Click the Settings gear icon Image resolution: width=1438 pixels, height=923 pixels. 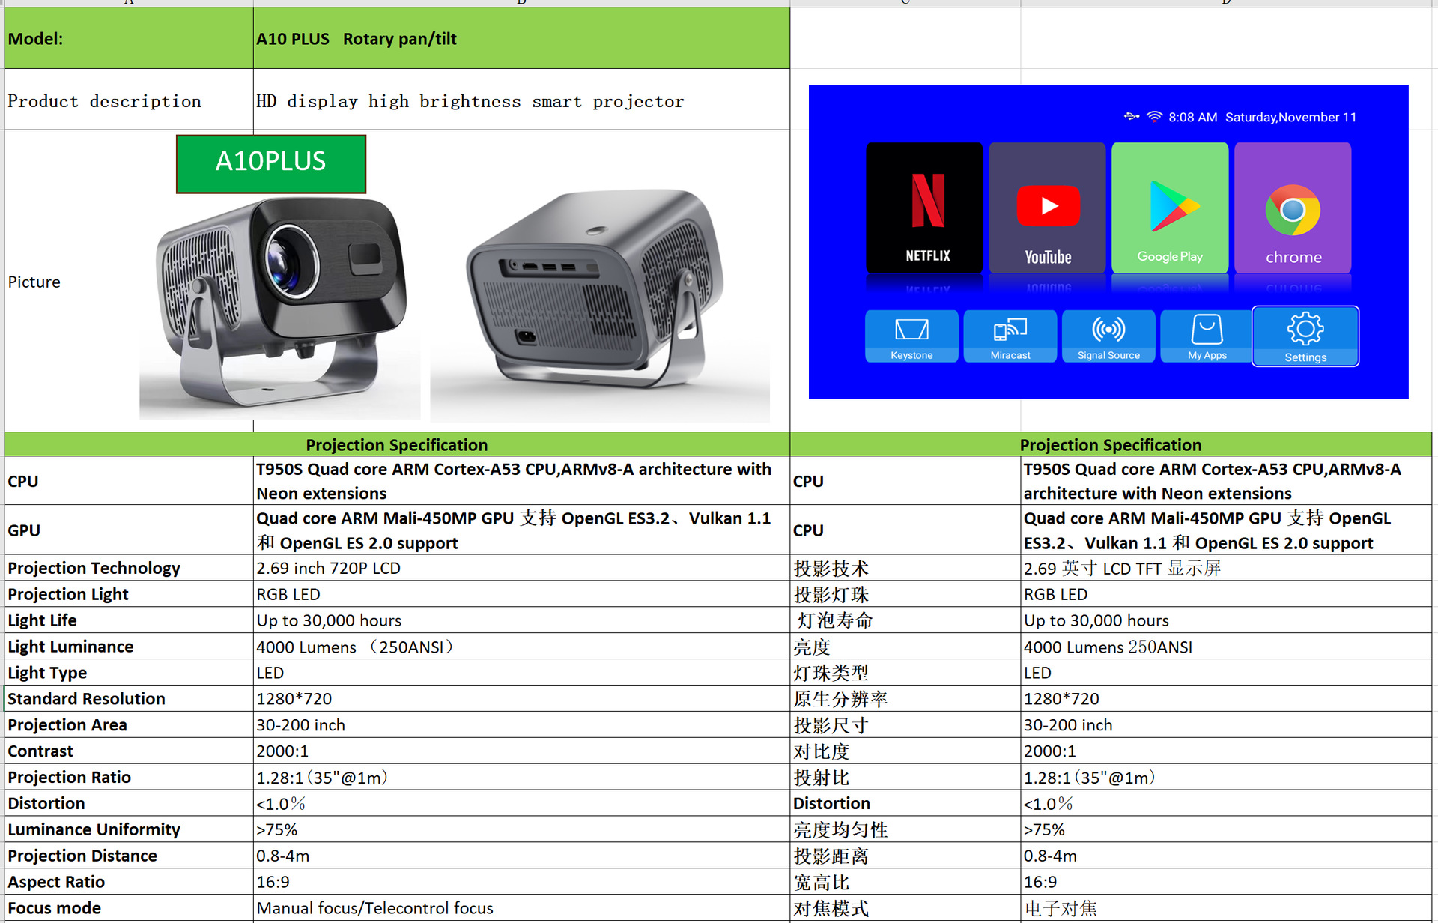tap(1305, 329)
